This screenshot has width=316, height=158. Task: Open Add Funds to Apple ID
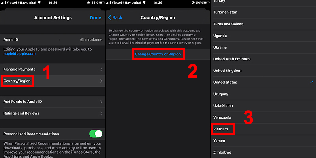[x=53, y=102]
